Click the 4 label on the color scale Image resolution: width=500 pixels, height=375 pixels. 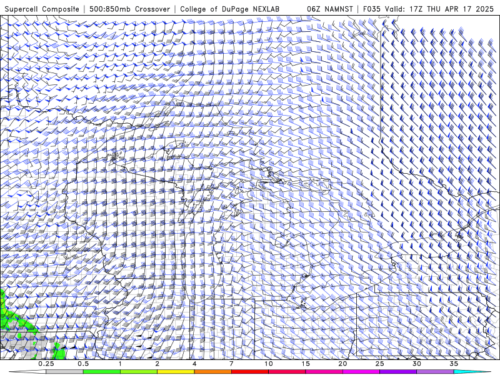194,364
